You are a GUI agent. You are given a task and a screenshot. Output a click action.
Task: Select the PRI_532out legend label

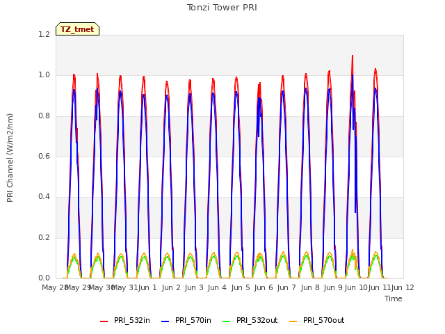[257, 320]
